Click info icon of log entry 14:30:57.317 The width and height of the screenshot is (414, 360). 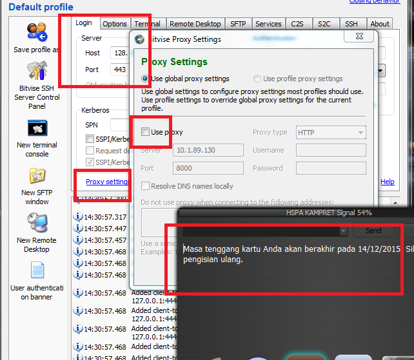pos(78,216)
